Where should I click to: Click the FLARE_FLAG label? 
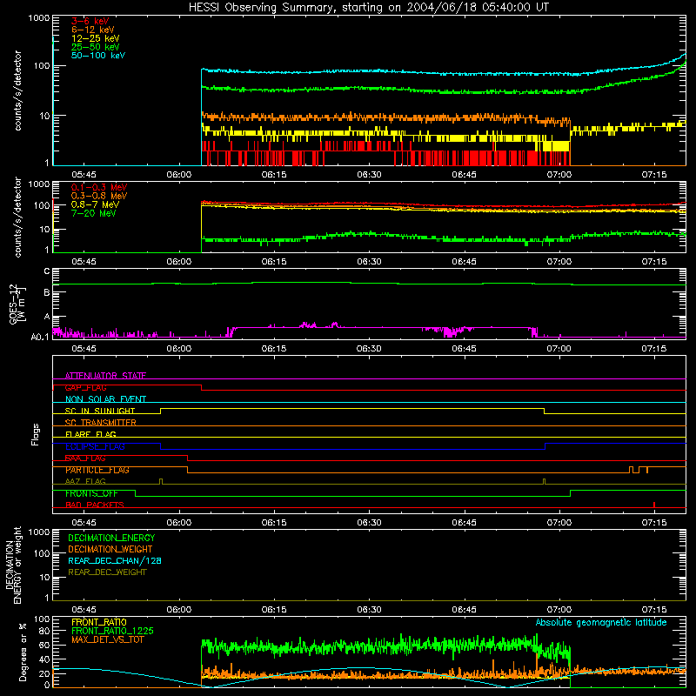point(90,434)
